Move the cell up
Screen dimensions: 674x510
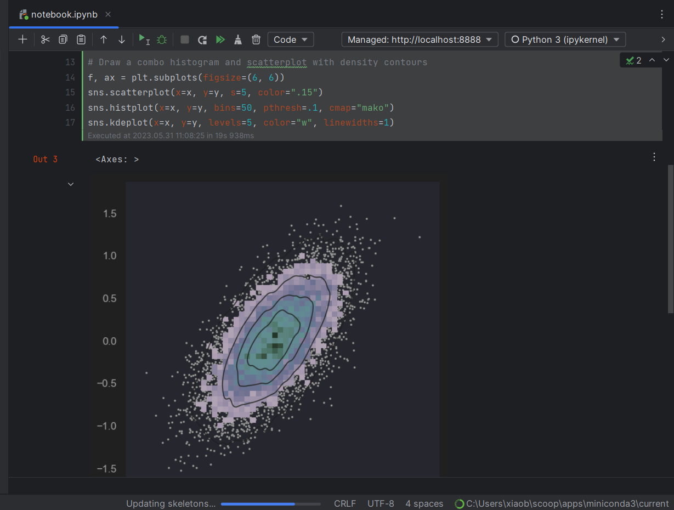coord(104,39)
